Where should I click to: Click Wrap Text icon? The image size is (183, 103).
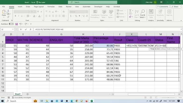coord(63,11)
